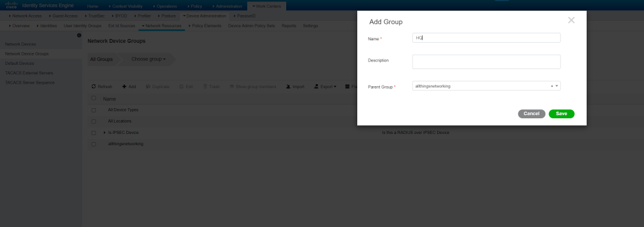The width and height of the screenshot is (644, 227).
Task: Click the Refresh icon in toolbar
Action: pos(94,87)
